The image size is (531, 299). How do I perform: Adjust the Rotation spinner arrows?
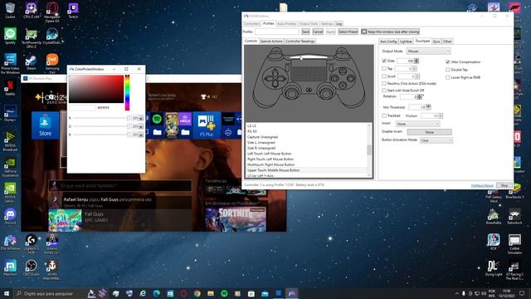(x=420, y=96)
